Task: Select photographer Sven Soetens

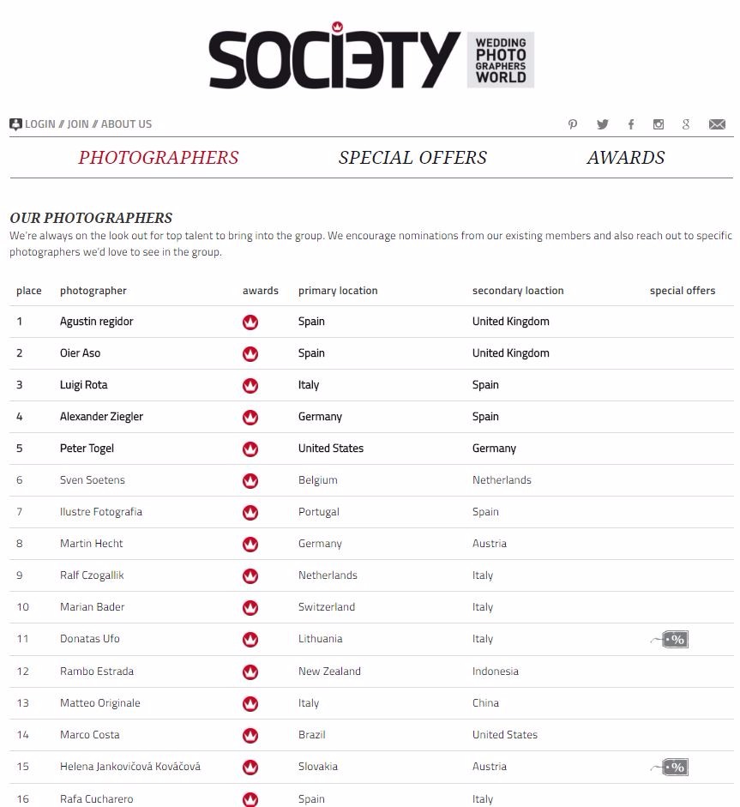Action: (92, 480)
